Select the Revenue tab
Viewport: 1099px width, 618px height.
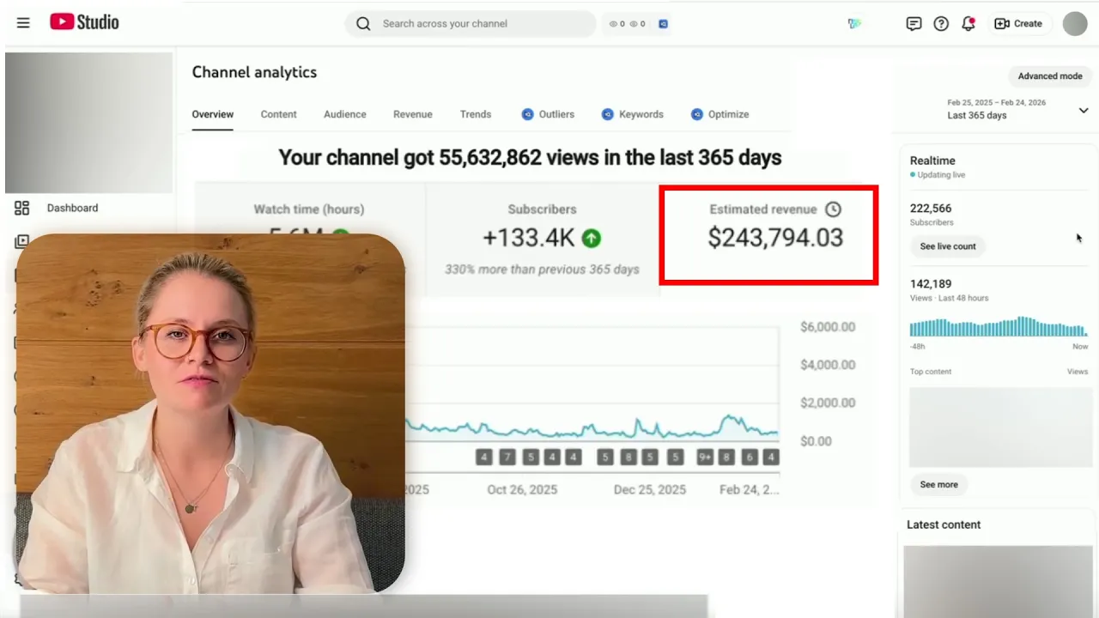pyautogui.click(x=413, y=114)
